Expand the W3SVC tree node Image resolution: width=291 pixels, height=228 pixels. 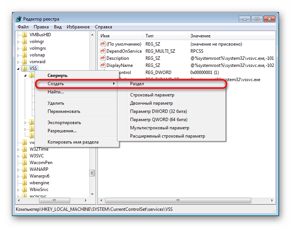(x=18, y=156)
